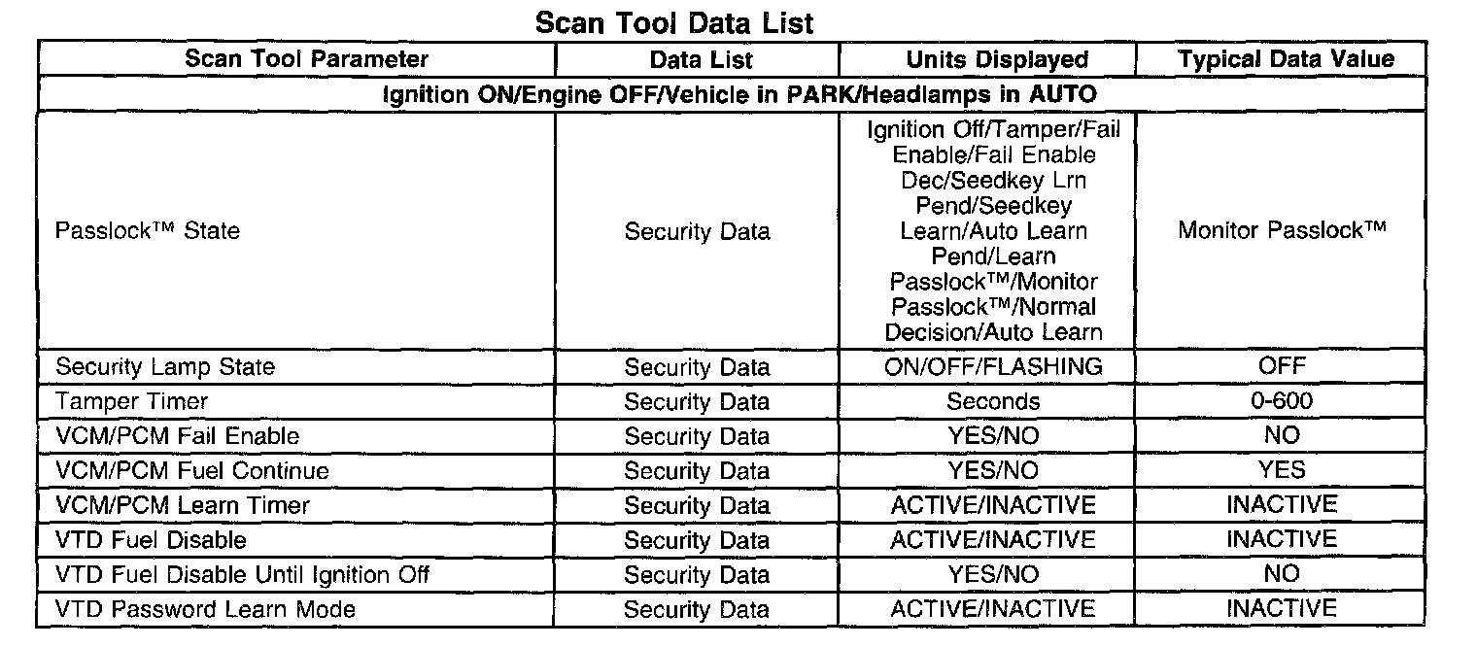Select the VCM/PCM Fail Enable parameter
This screenshot has width=1477, height=647.
pos(177,436)
